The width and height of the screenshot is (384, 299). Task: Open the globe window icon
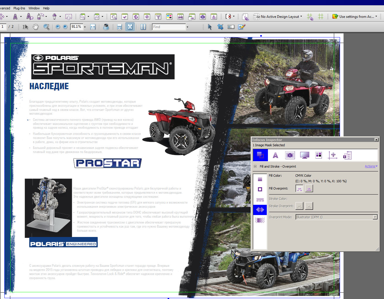pos(136,17)
